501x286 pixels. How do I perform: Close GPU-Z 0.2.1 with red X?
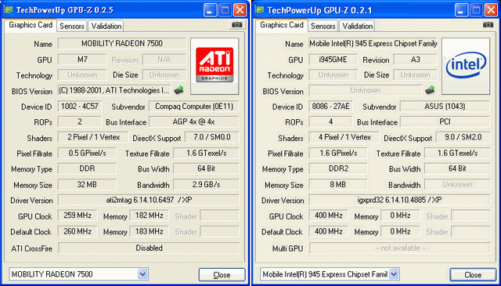tap(491, 10)
